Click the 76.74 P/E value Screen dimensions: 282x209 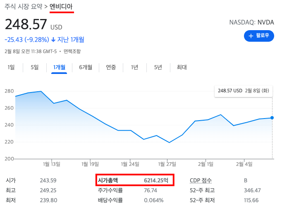click(x=151, y=190)
